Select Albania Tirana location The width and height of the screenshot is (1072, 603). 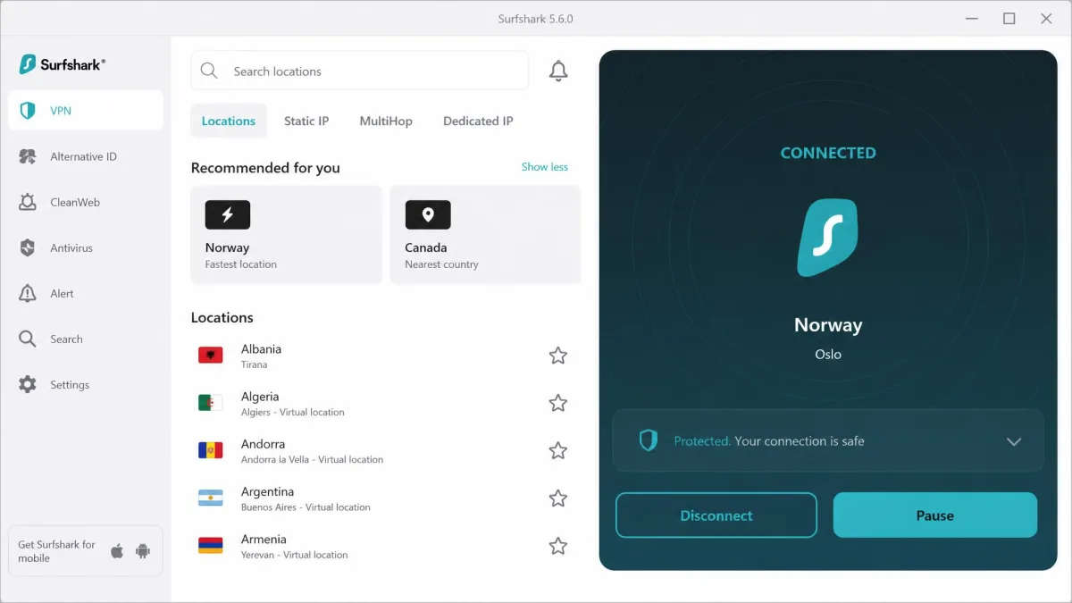(385, 356)
